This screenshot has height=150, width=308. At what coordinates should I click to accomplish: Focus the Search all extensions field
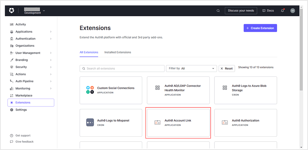[122, 69]
